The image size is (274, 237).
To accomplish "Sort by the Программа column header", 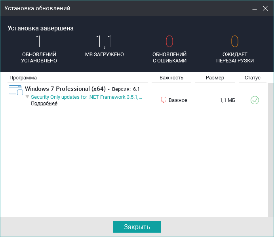I will (23, 78).
